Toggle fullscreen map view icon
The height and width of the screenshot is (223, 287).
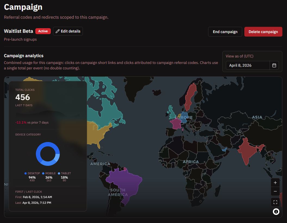275,202
